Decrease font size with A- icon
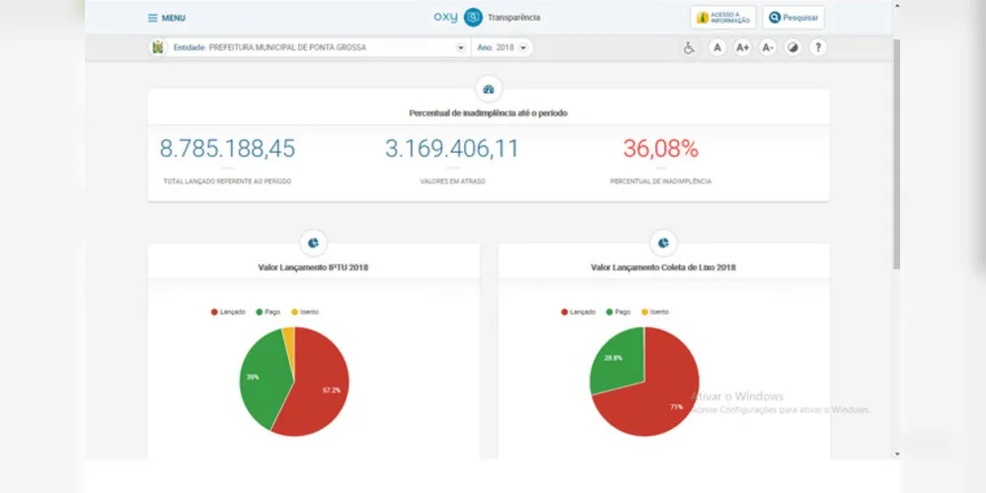The width and height of the screenshot is (986, 493). (767, 47)
